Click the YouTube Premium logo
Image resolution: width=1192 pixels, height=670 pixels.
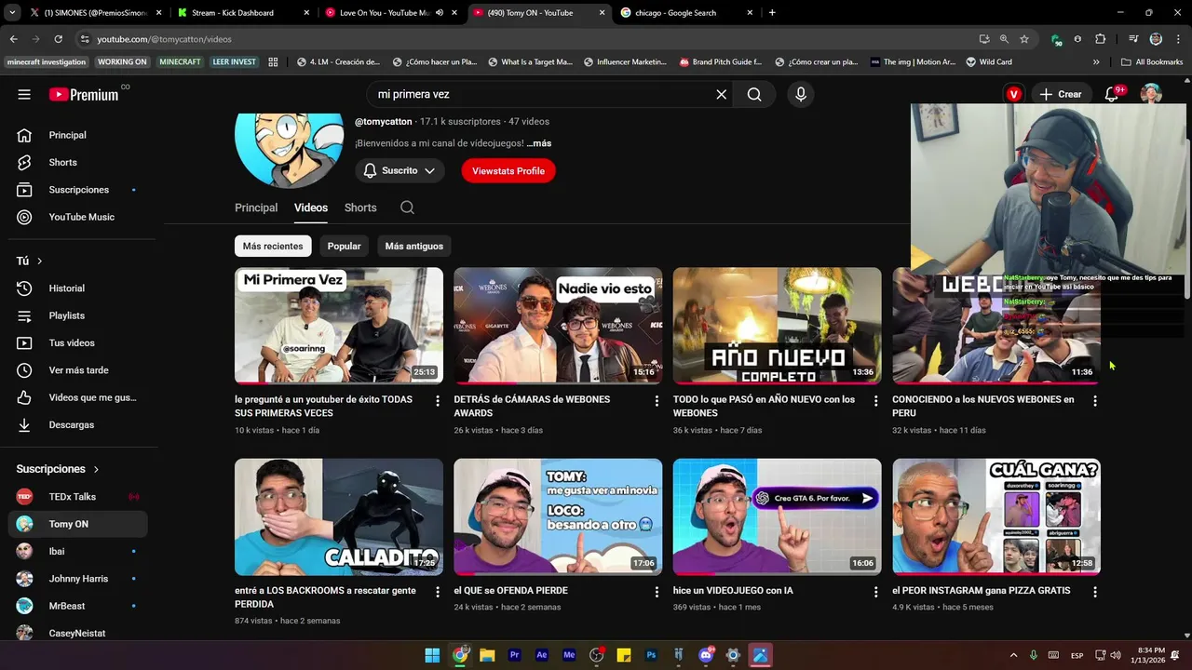(x=84, y=94)
